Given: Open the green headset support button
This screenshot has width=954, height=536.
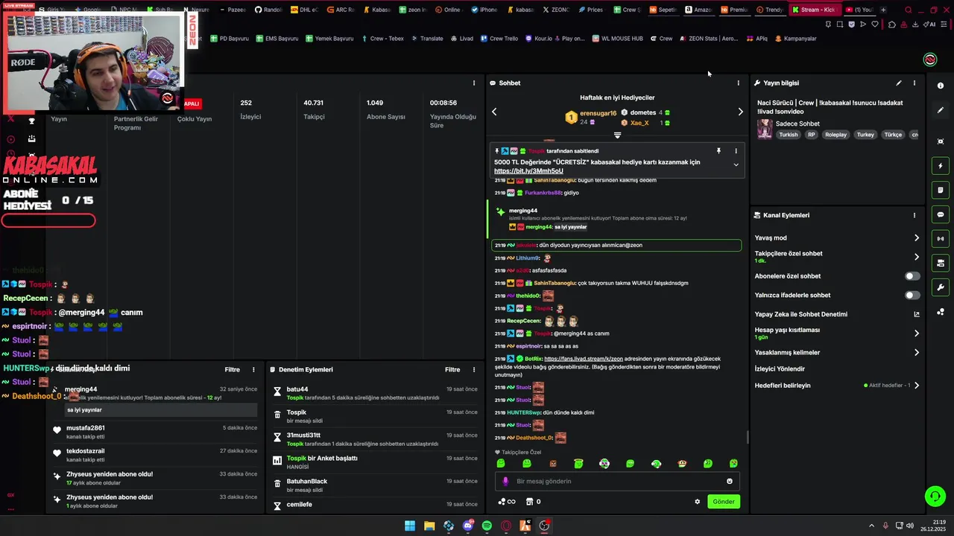Looking at the screenshot, I should [x=935, y=496].
